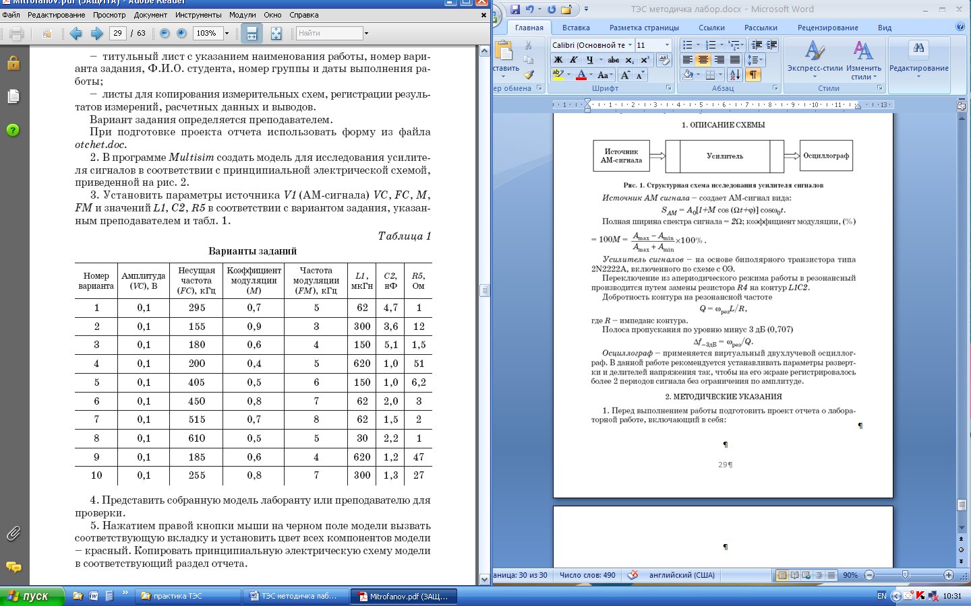
Task: Click английский (США) language in status bar
Action: tap(682, 575)
